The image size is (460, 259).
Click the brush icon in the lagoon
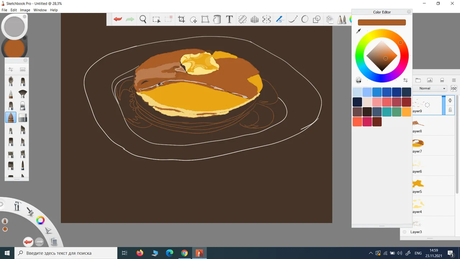(30, 211)
